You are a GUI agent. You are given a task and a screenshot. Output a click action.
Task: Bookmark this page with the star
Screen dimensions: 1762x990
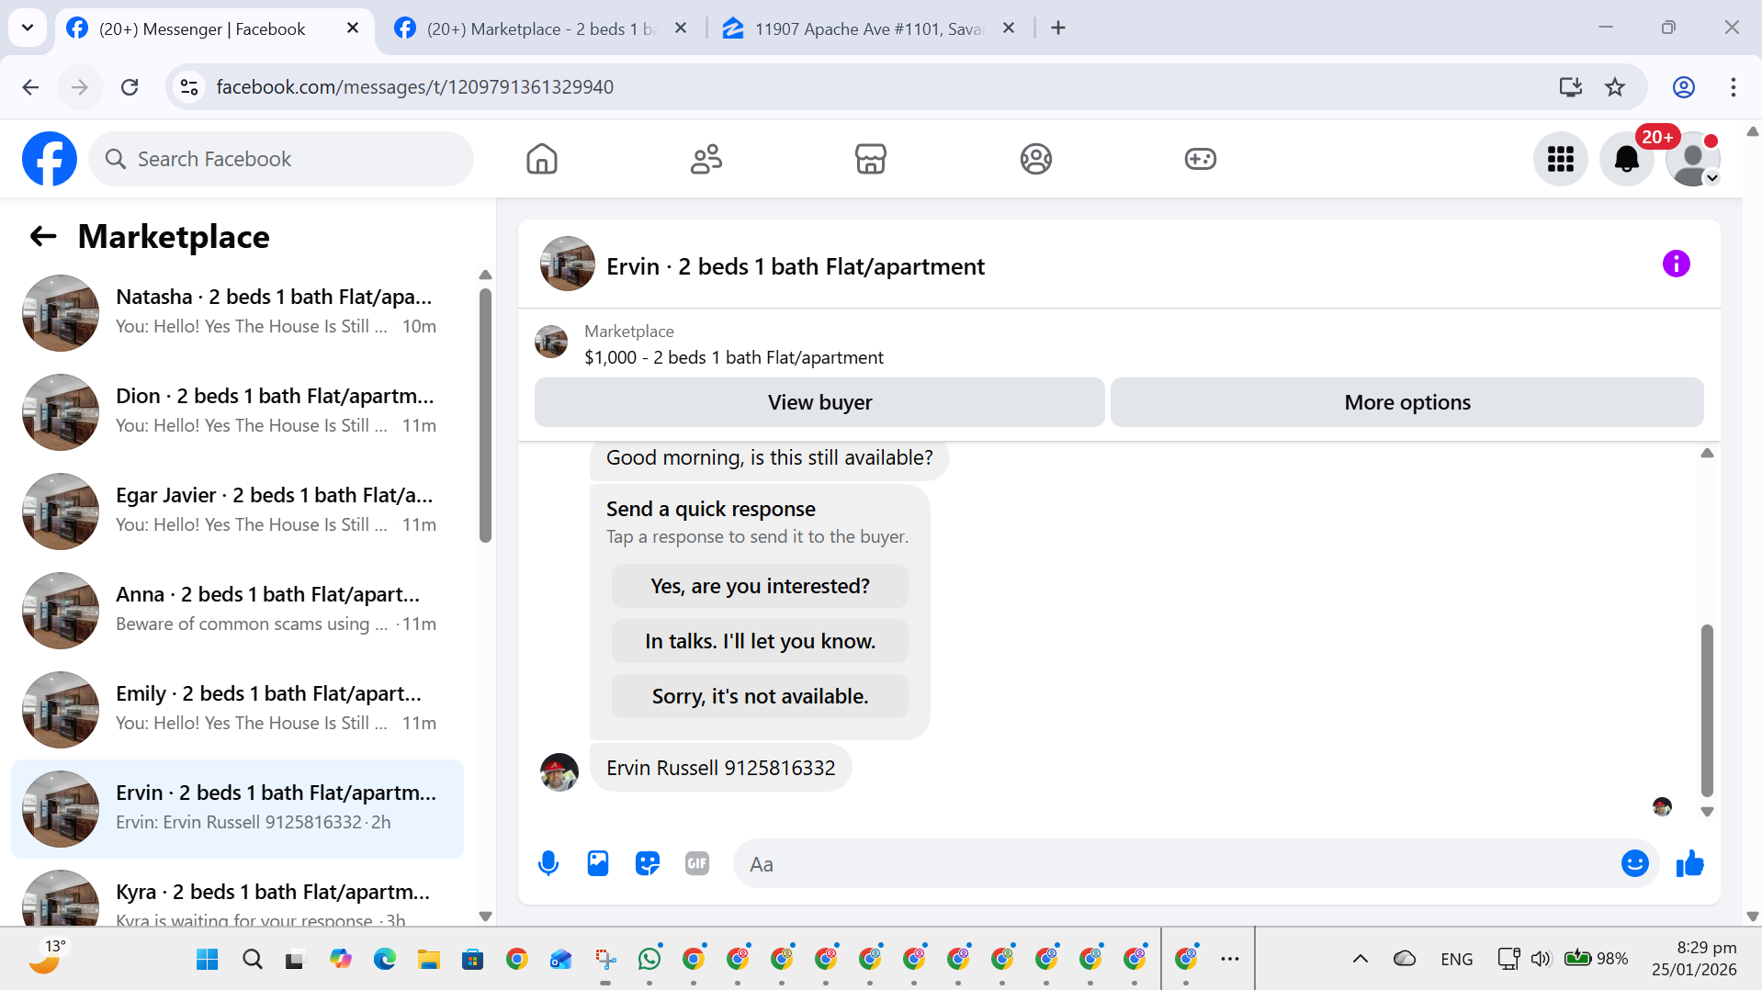[1615, 87]
